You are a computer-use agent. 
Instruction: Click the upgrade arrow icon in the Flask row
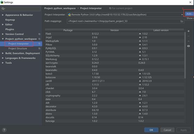(x=140, y=34)
